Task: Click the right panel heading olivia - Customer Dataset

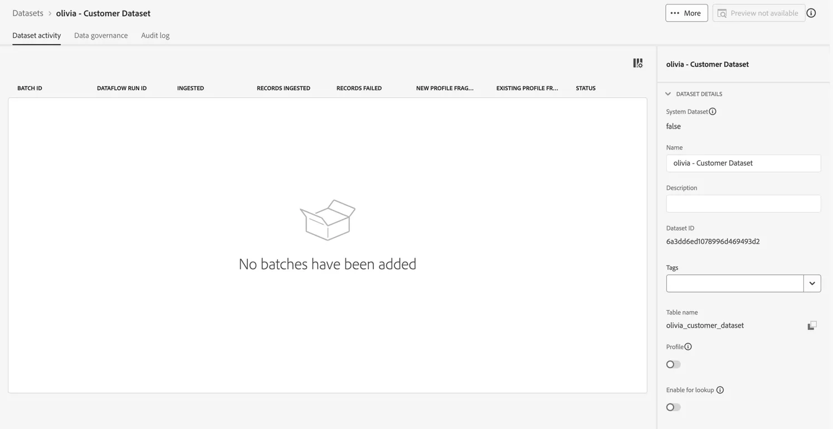Action: pos(708,64)
